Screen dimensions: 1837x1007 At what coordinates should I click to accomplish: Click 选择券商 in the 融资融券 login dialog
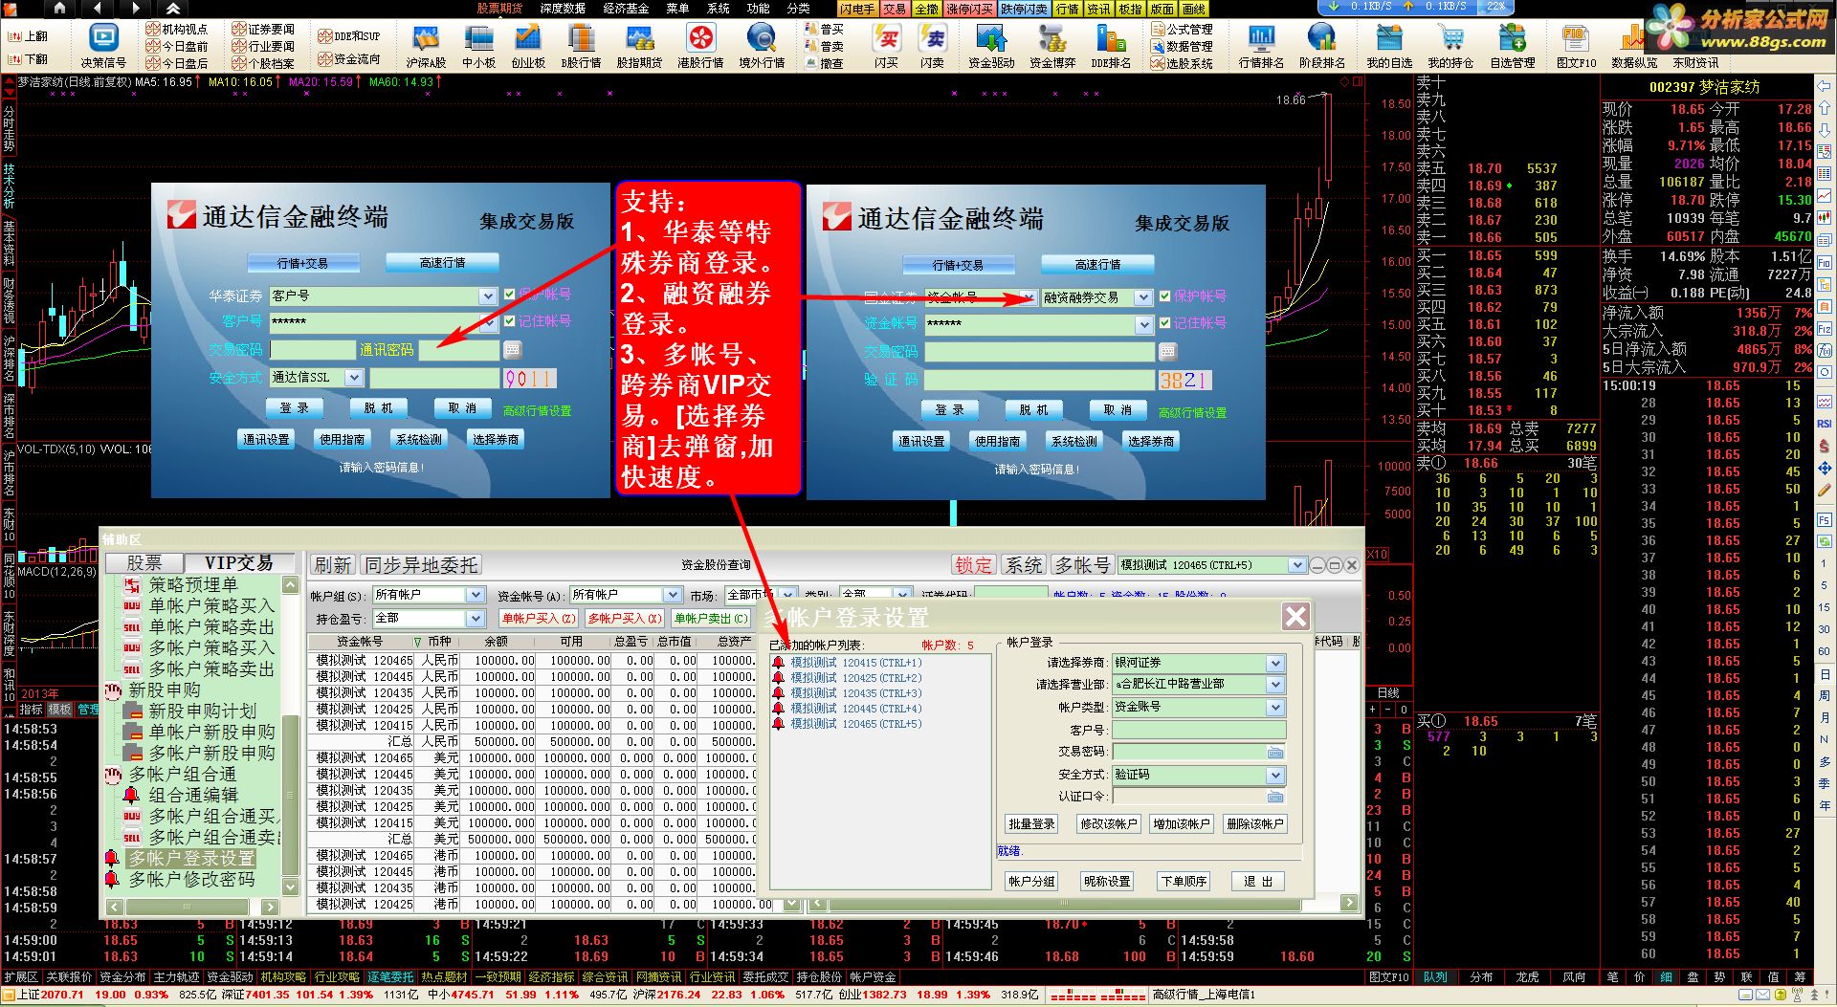coord(1151,441)
